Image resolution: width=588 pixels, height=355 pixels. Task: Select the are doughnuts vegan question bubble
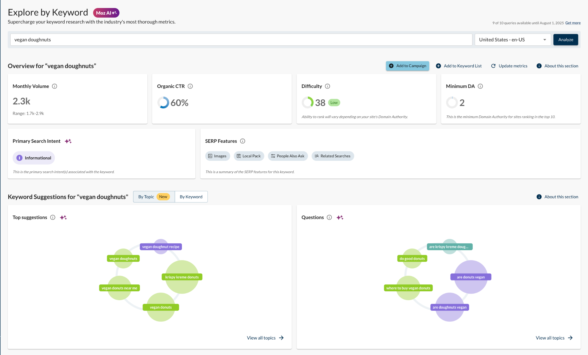click(x=450, y=307)
